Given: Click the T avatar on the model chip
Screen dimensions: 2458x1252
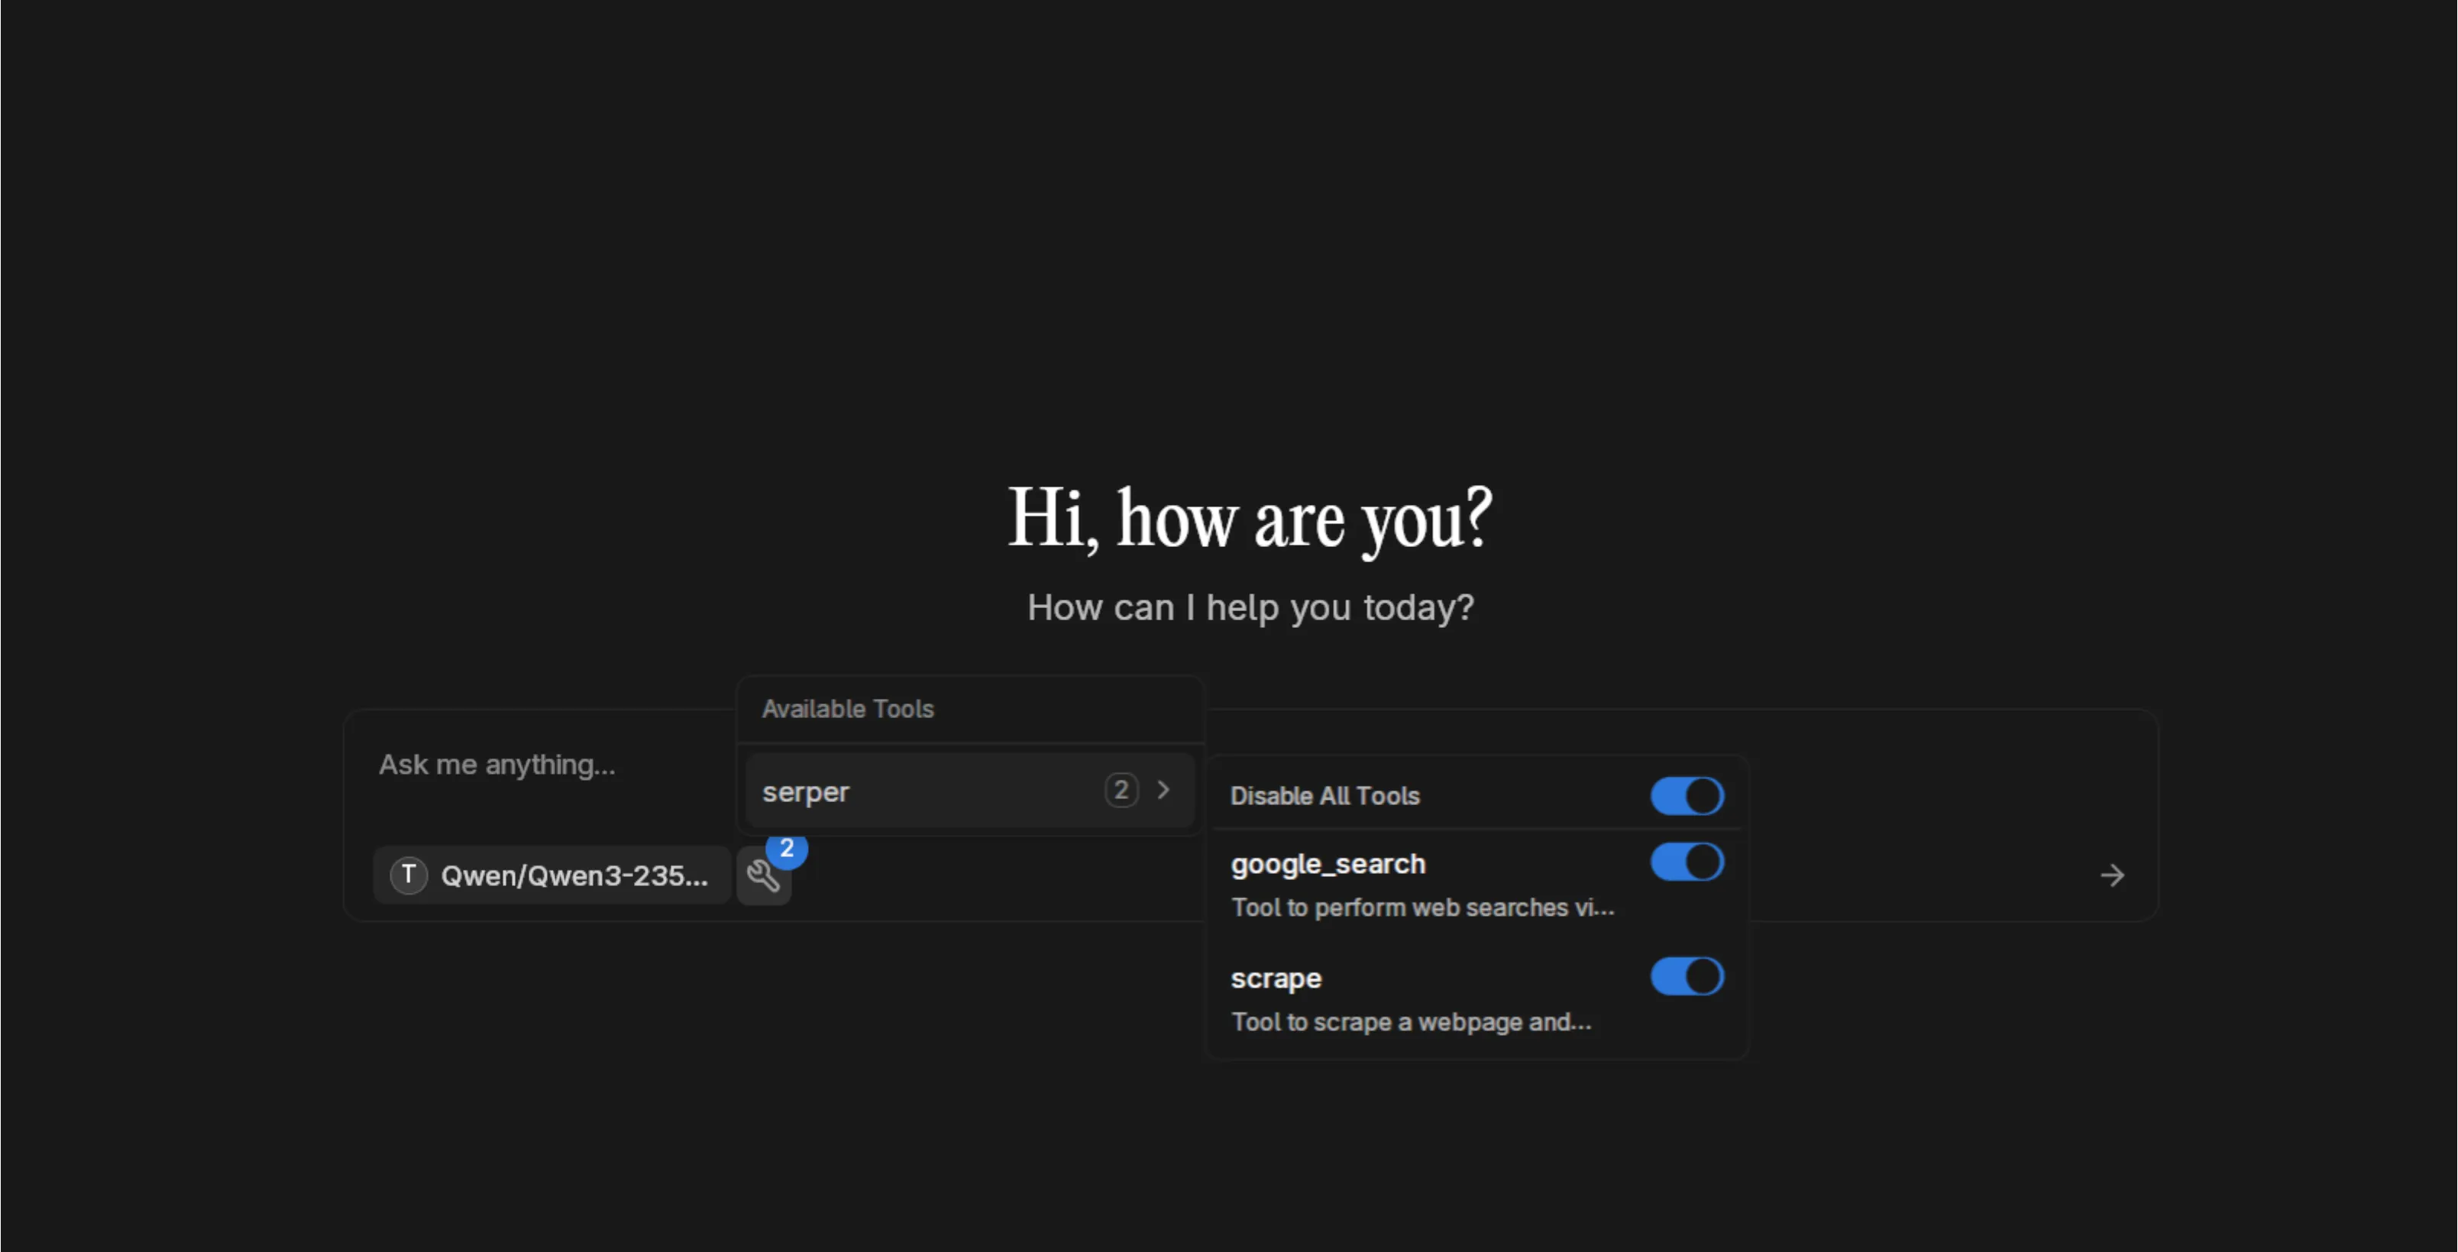Looking at the screenshot, I should pyautogui.click(x=407, y=874).
